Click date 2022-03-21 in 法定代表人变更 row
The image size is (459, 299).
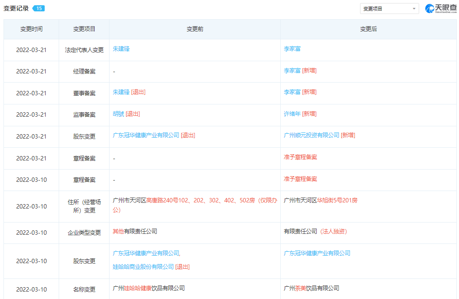(x=32, y=50)
